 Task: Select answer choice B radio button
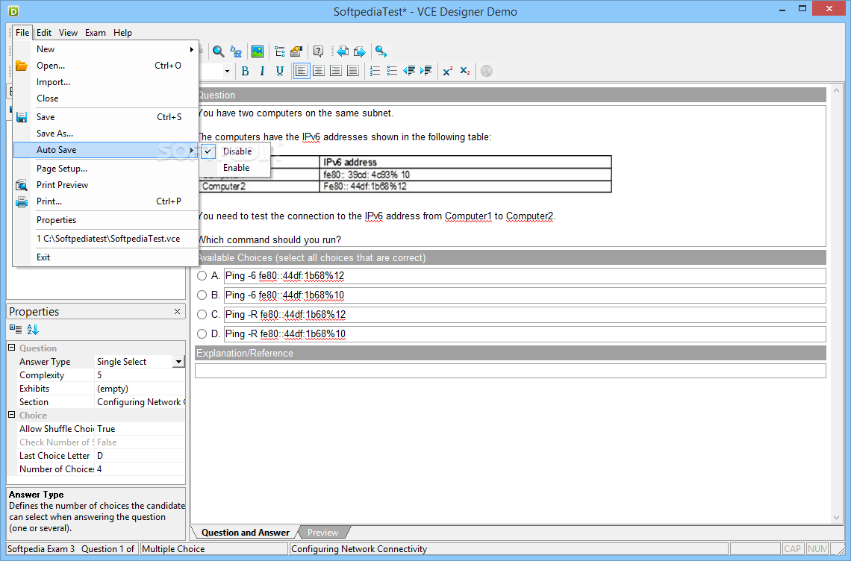coord(202,295)
